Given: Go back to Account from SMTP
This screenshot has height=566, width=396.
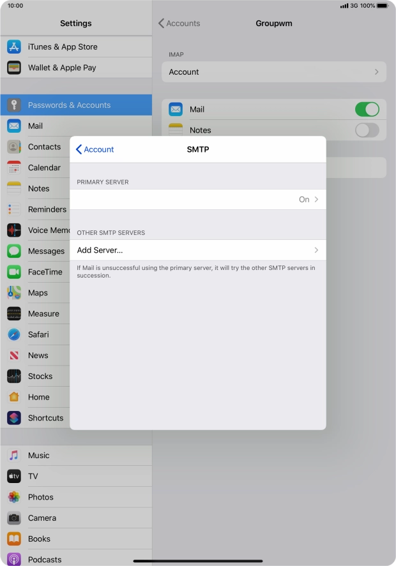Looking at the screenshot, I should (x=95, y=149).
